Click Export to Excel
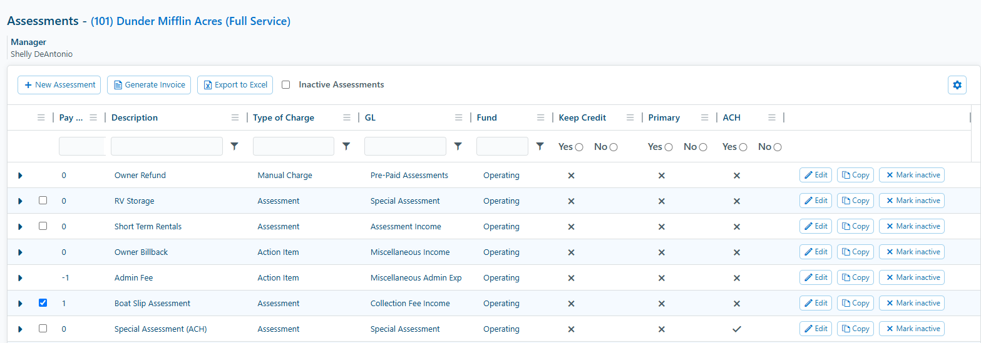981x343 pixels. [235, 85]
